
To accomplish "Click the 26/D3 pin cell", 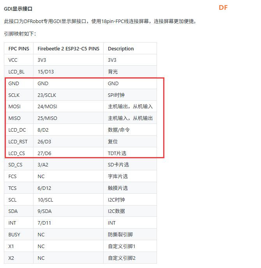I will click(x=45, y=141).
